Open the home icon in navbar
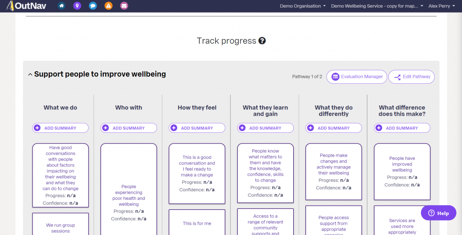Screen dimensions: 462x235 pyautogui.click(x=62, y=6)
